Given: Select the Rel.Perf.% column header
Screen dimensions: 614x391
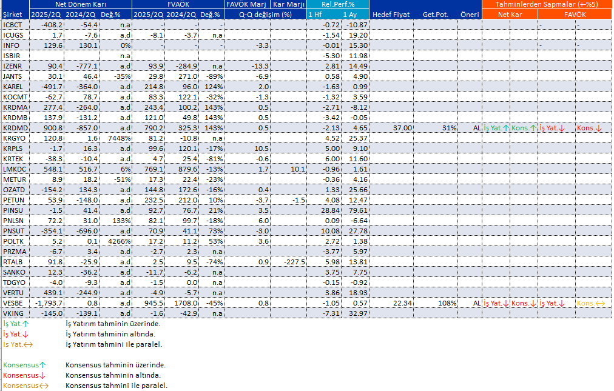Looking at the screenshot, I should click(338, 4).
